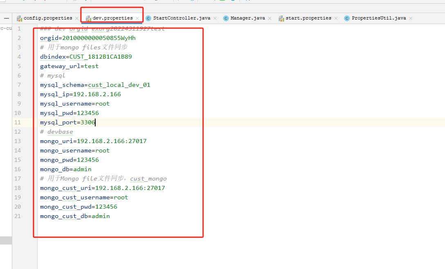Click the start.properties file icon
This screenshot has height=269, width=445.
(x=281, y=18)
